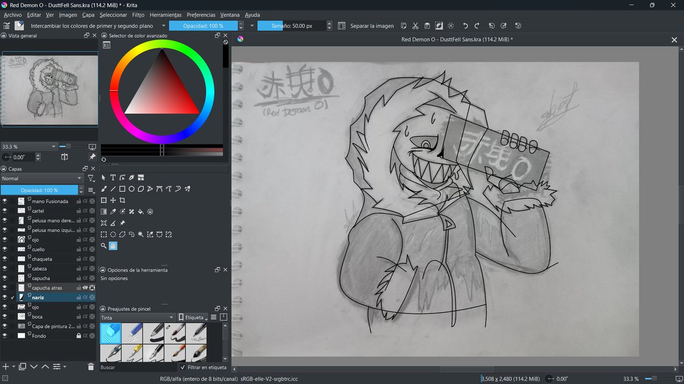Select the Text tool in toolbox

click(113, 178)
